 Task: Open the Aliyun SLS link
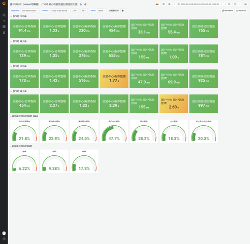pos(241,11)
